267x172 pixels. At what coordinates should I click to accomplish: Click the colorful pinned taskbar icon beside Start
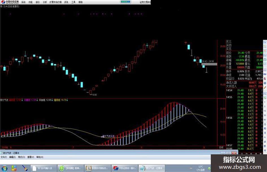click(14, 168)
